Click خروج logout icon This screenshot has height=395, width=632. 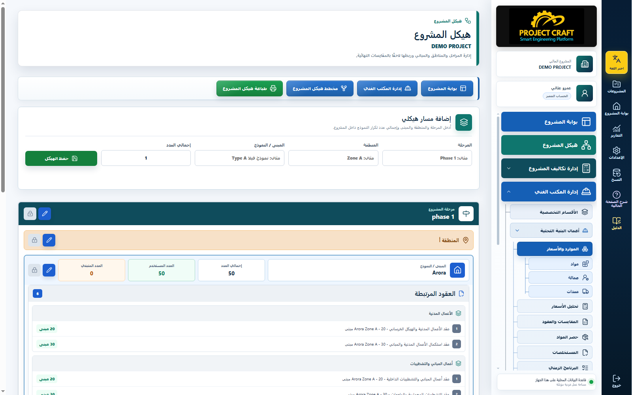[616, 381]
